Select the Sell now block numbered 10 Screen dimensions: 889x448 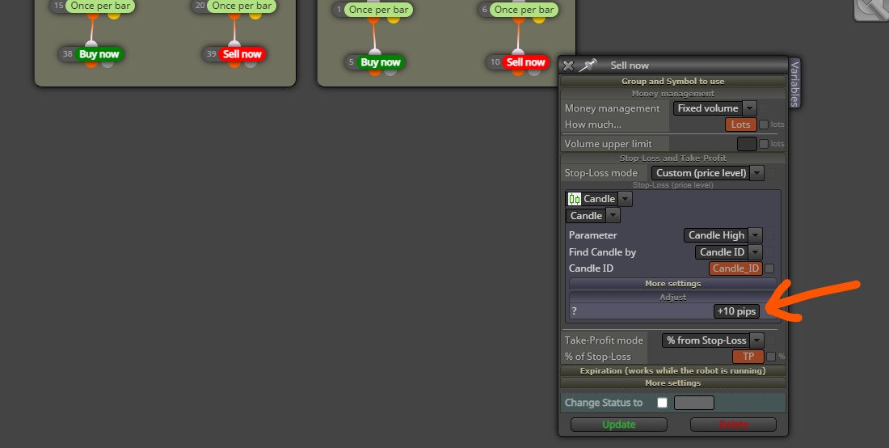click(525, 62)
